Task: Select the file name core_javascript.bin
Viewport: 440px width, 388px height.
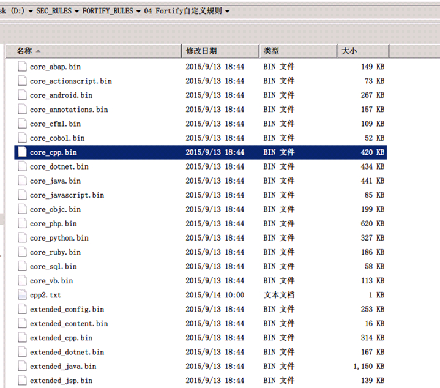Action: [67, 195]
